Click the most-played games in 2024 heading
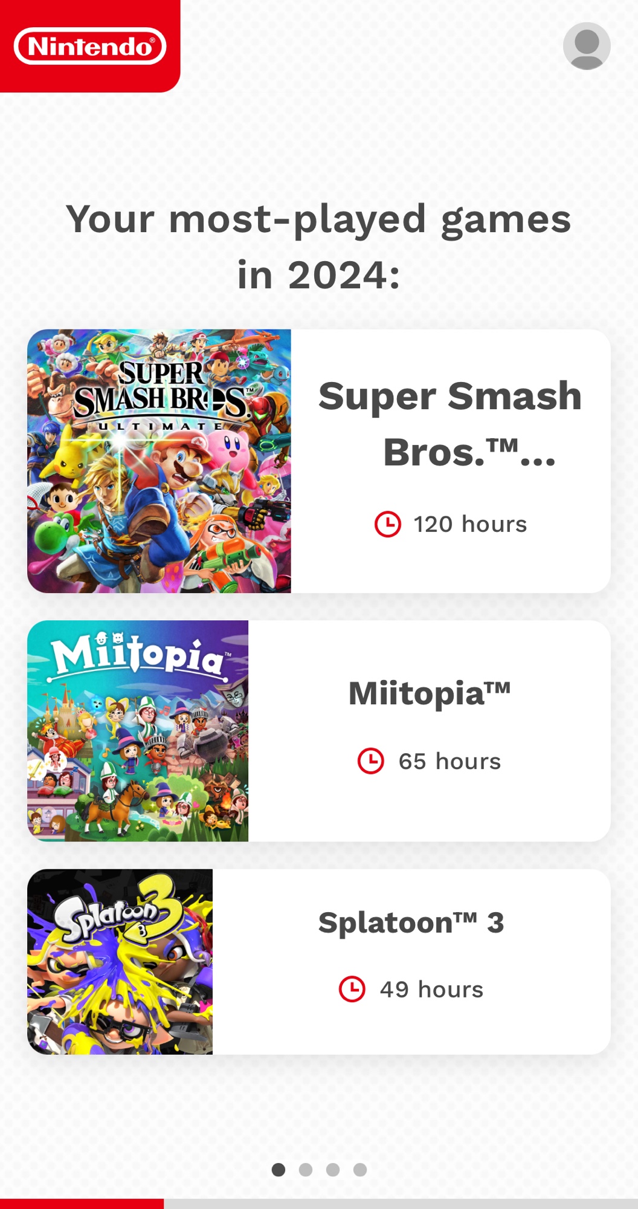638x1209 pixels. pos(318,247)
